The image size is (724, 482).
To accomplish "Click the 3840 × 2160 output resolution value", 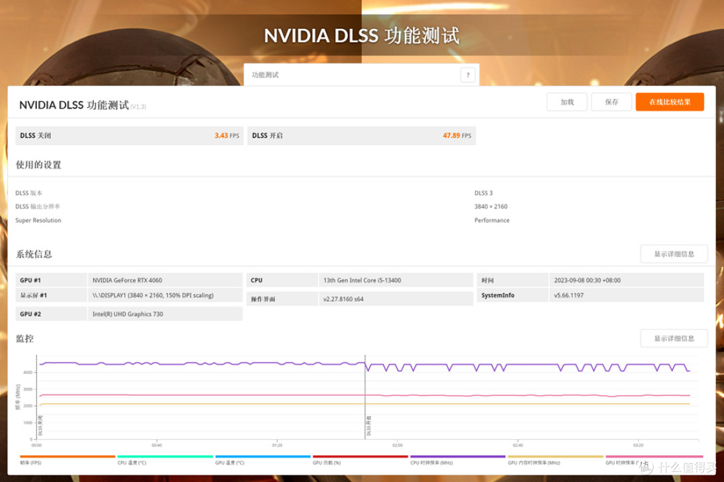I will [x=491, y=206].
